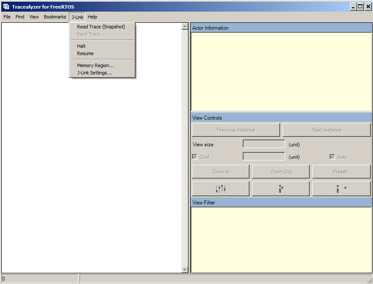Focus the View size input field

pyautogui.click(x=264, y=144)
